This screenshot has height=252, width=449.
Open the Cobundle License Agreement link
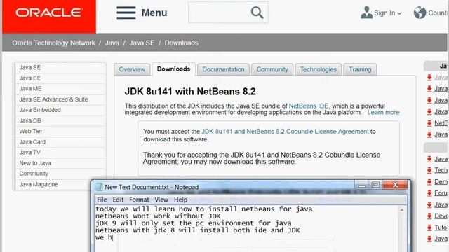tap(286, 132)
